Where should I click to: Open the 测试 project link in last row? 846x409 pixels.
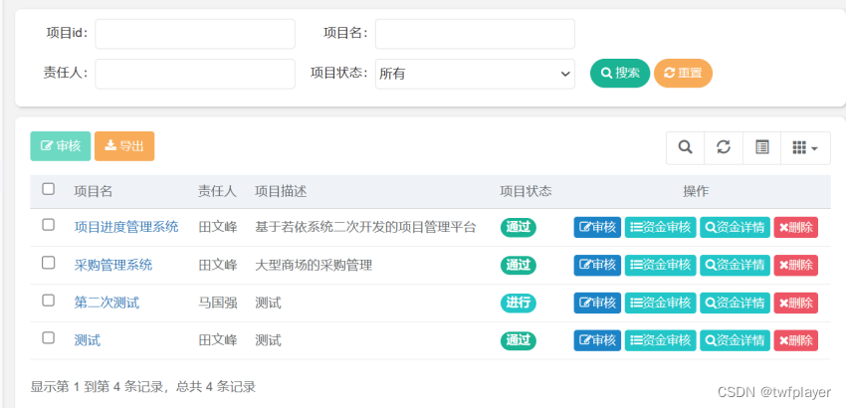[x=88, y=340]
